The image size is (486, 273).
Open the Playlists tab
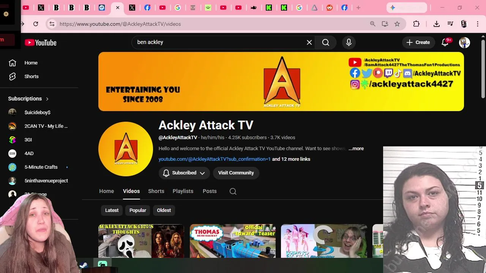pos(183,191)
